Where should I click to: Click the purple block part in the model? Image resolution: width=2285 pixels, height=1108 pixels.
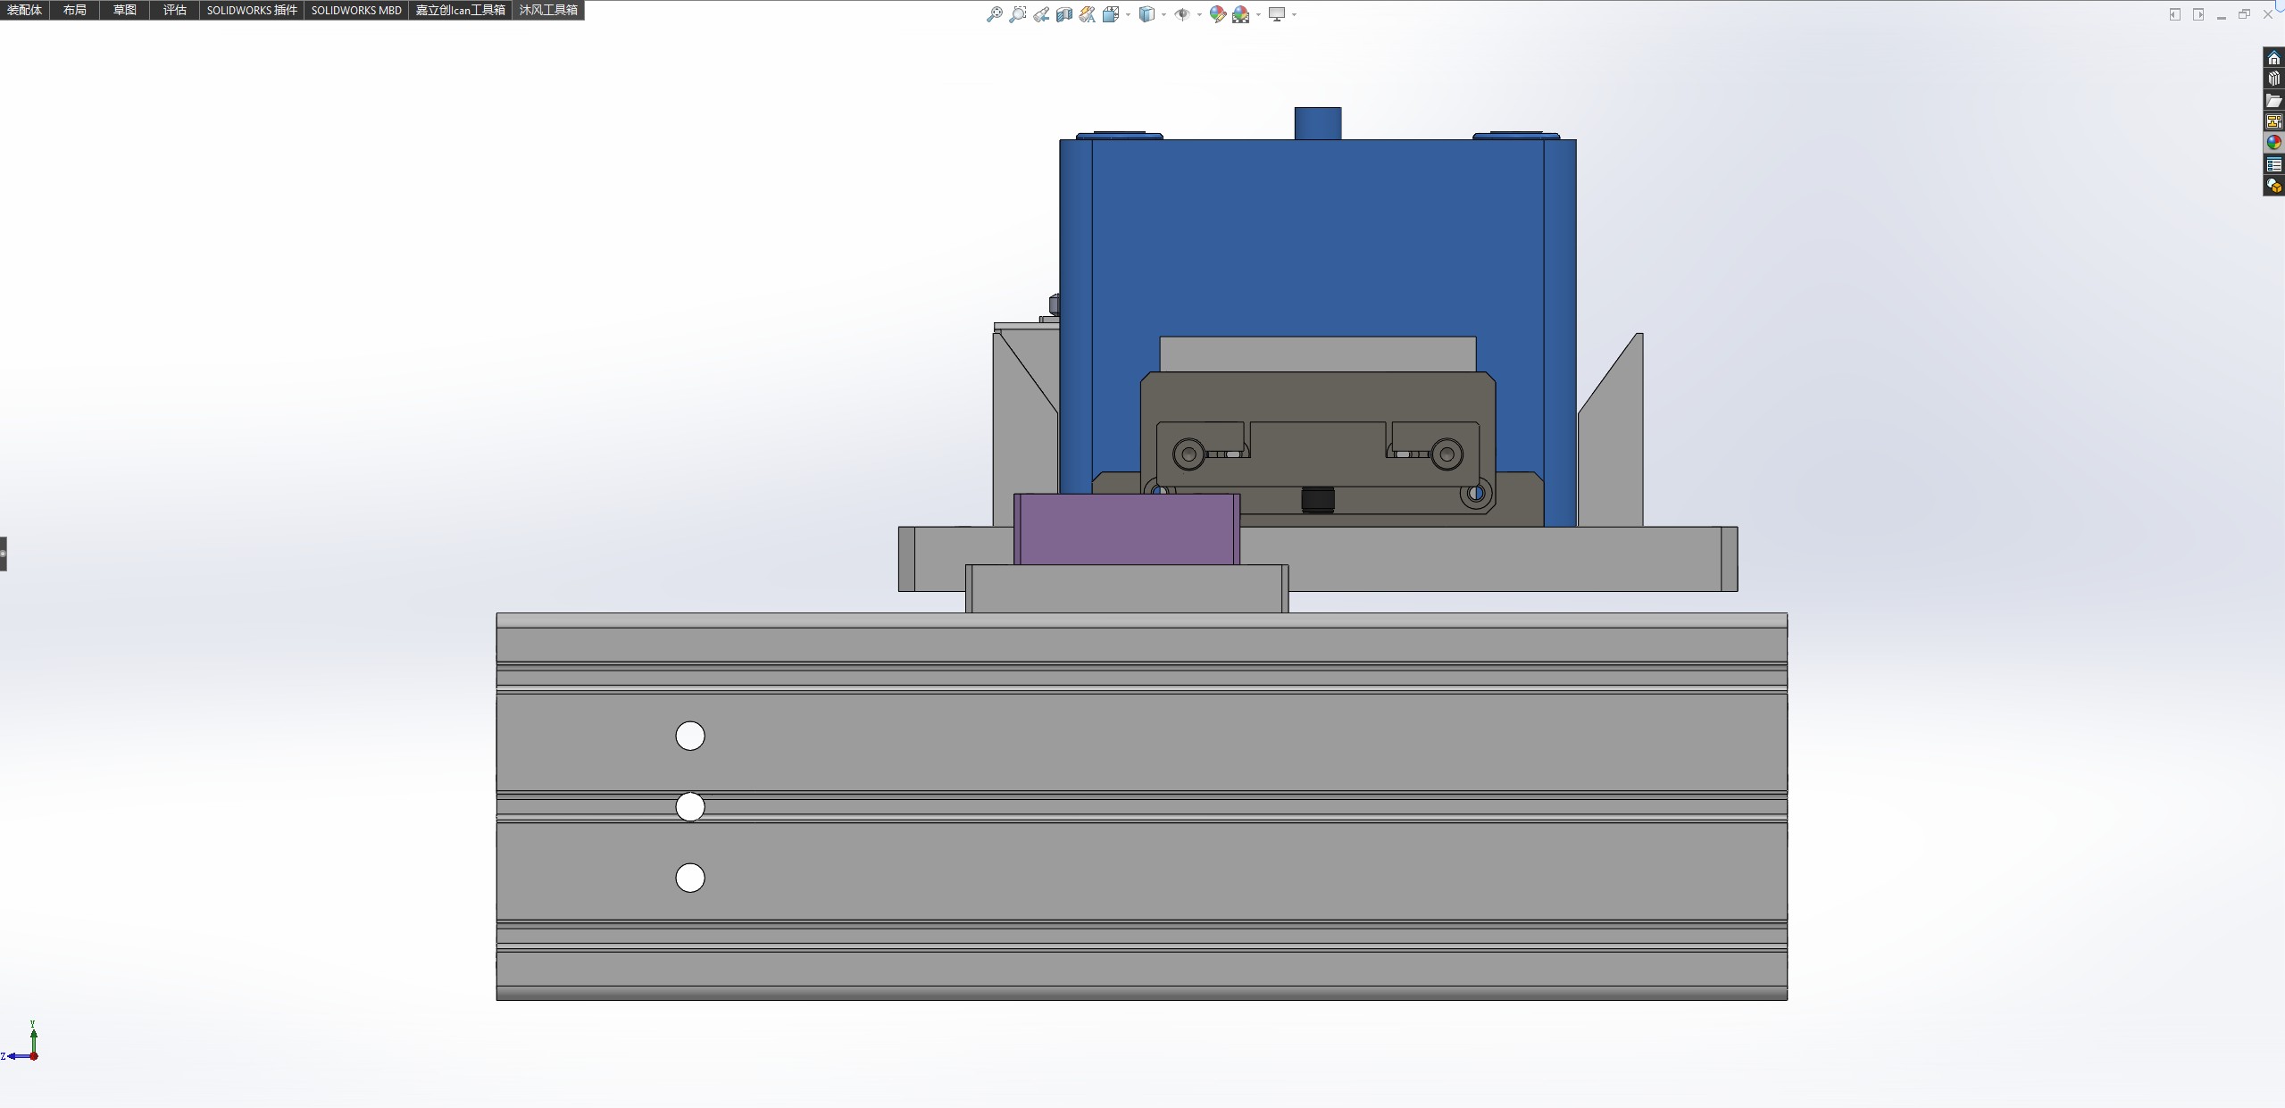1126,529
